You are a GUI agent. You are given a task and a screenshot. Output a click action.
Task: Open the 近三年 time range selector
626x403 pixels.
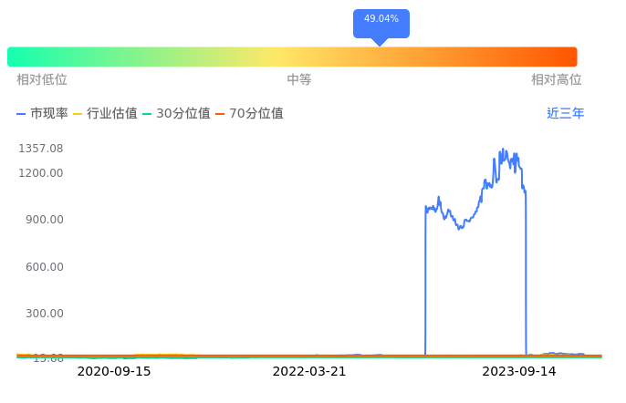[565, 114]
